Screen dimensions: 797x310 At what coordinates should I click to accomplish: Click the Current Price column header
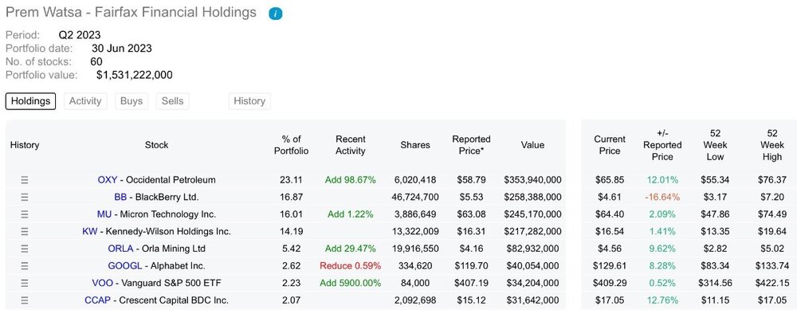pos(610,145)
